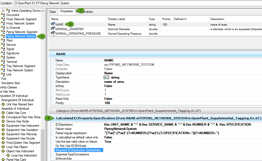Click the class icon beside SignalLine
Screen dimensions: 262x161
point(3,53)
